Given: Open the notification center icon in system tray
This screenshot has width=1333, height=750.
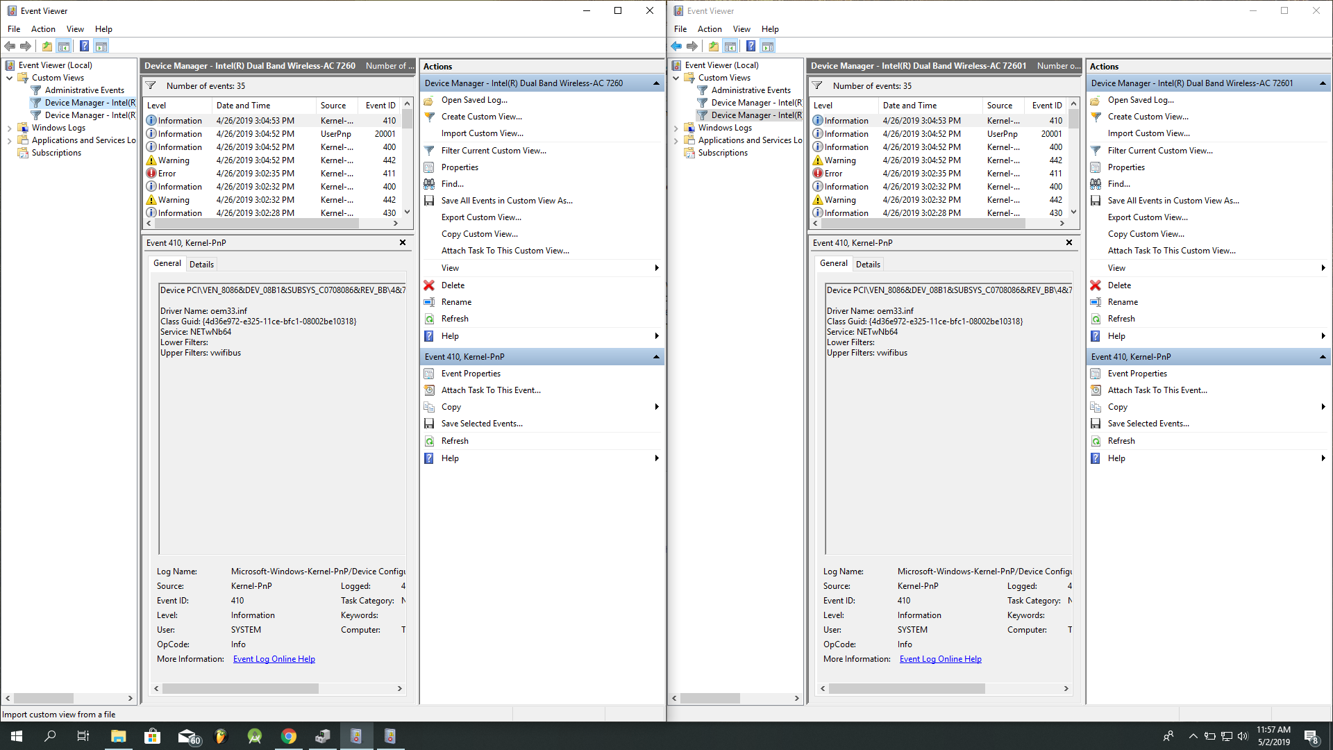Looking at the screenshot, I should point(1311,737).
